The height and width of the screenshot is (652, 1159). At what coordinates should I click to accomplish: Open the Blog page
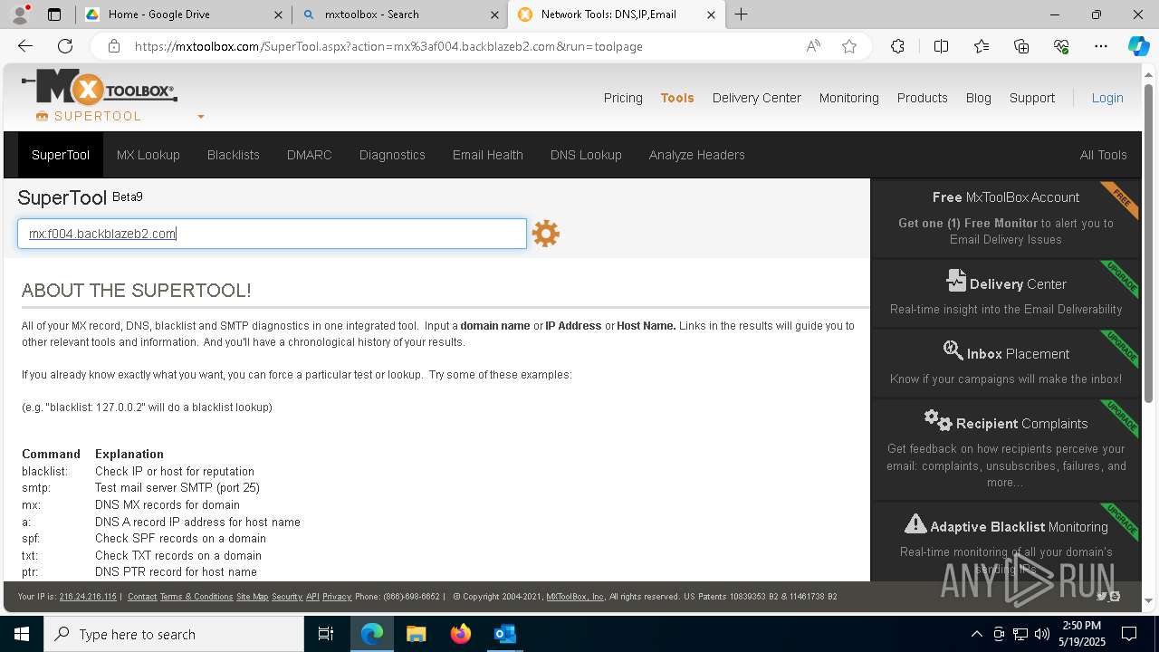click(979, 98)
